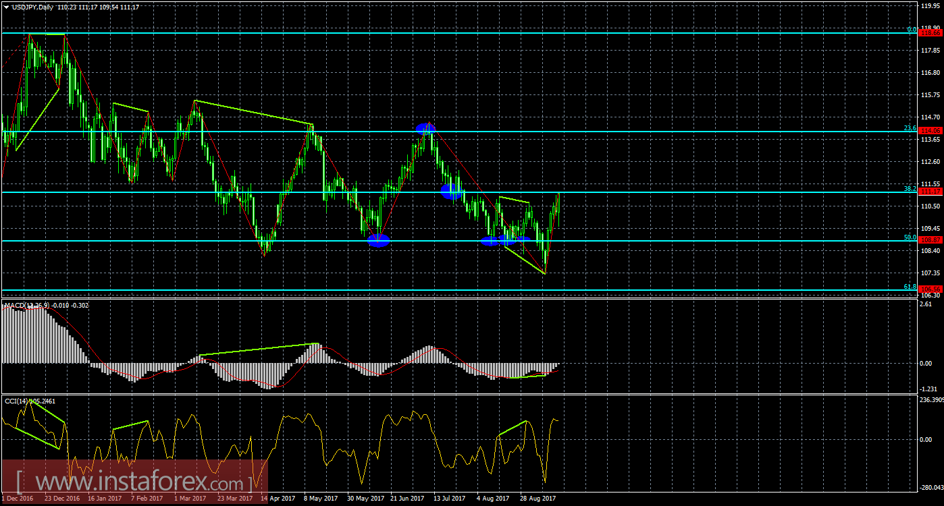Click the 118.66 price tag on the axis

[930, 32]
